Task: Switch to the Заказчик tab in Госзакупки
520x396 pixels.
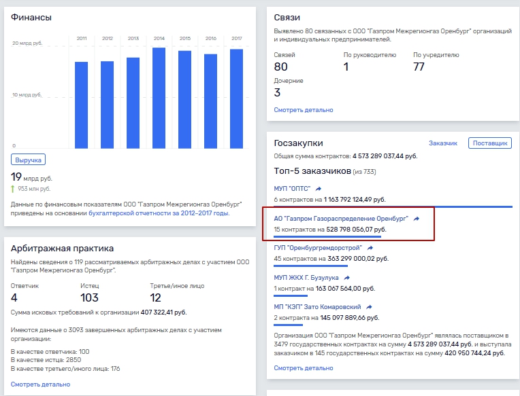Action: [x=442, y=143]
